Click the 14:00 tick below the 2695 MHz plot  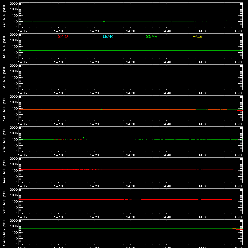(x=22, y=155)
